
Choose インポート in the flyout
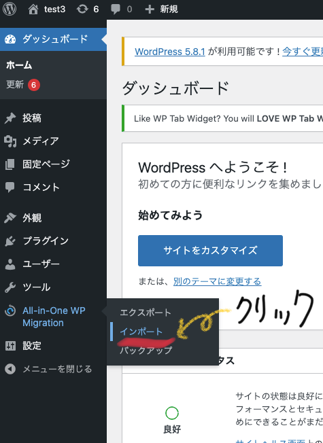[141, 332]
